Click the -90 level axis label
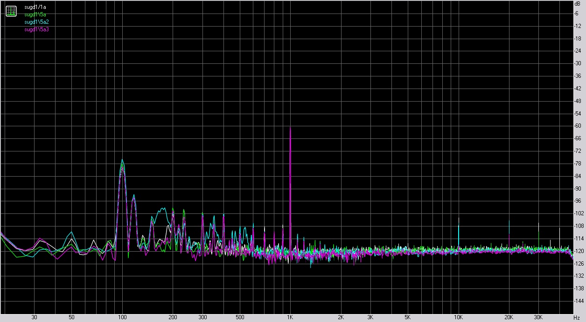 click(x=578, y=189)
